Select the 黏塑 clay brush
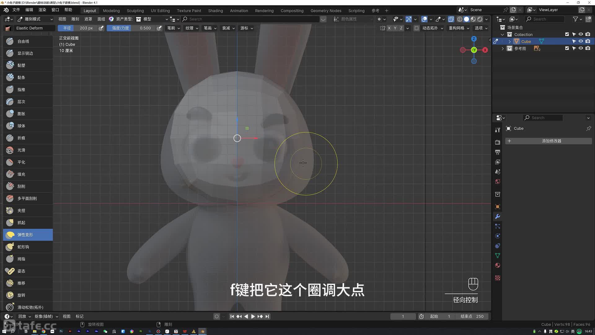This screenshot has width=595, height=335. click(28, 65)
